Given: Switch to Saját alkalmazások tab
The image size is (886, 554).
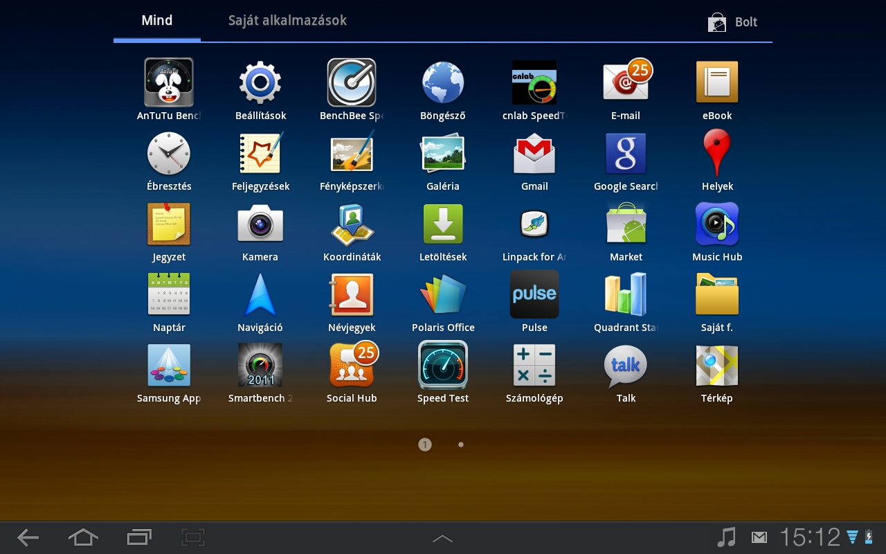Looking at the screenshot, I should 288,20.
